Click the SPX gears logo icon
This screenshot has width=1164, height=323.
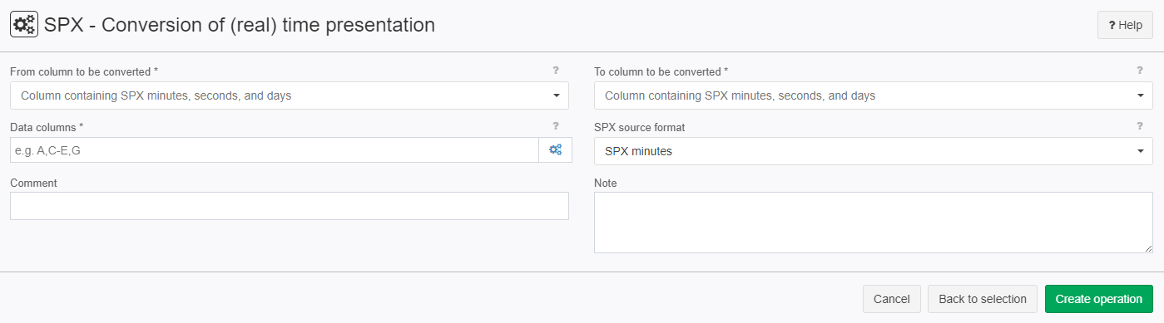click(x=24, y=25)
